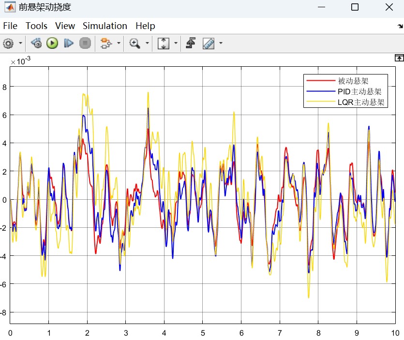Open the Tools menu
The width and height of the screenshot is (404, 340).
(x=37, y=26)
